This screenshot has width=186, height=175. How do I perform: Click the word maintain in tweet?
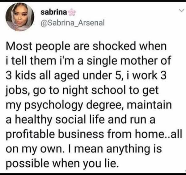click(x=149, y=105)
